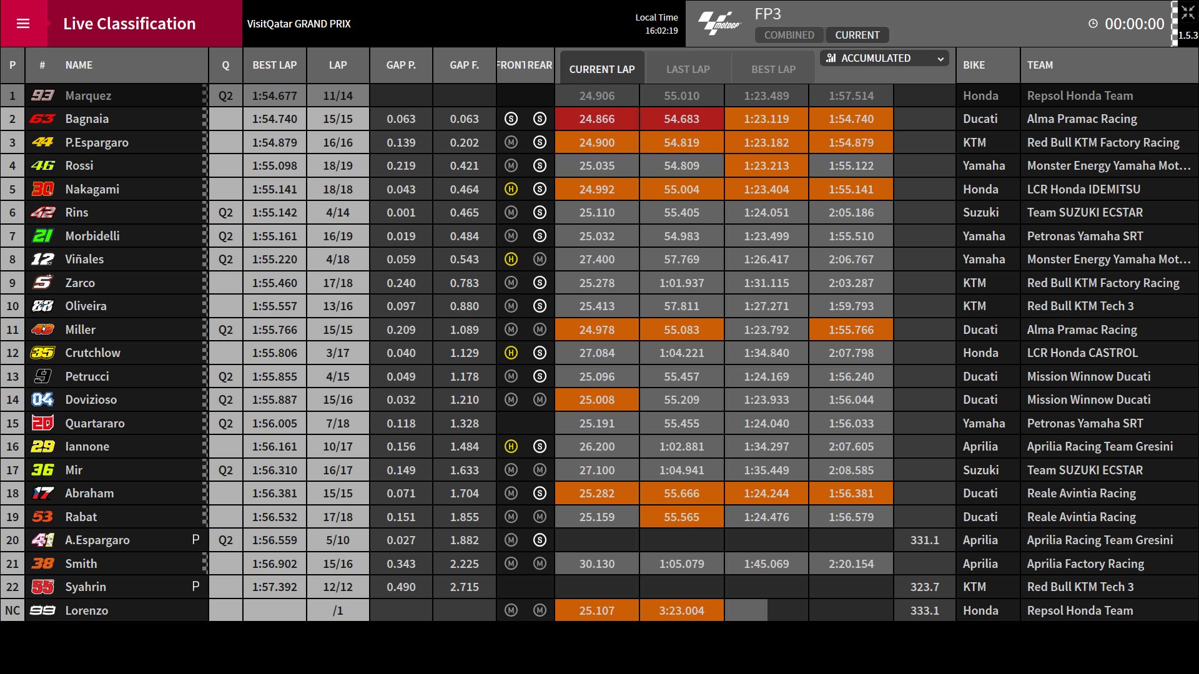Click A.Espargaro's rear soft tyre icon

[540, 540]
